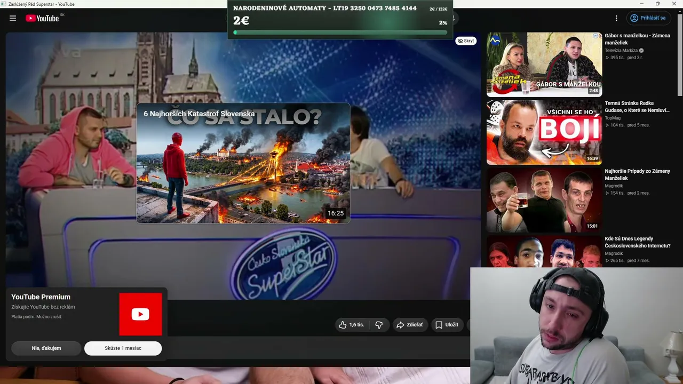Open the YouTube guide hamburger menu

13,18
